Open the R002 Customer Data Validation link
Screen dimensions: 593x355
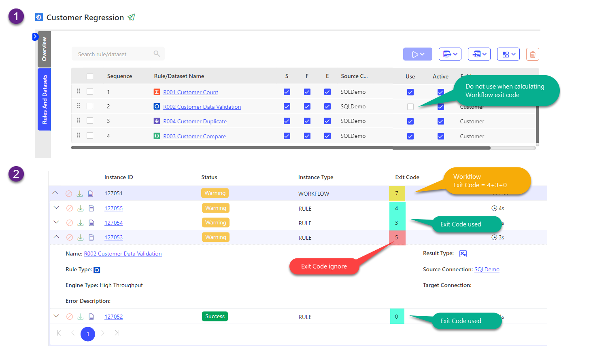coord(202,106)
